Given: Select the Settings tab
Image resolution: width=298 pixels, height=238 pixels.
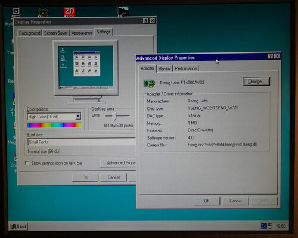Looking at the screenshot, I should [103, 32].
